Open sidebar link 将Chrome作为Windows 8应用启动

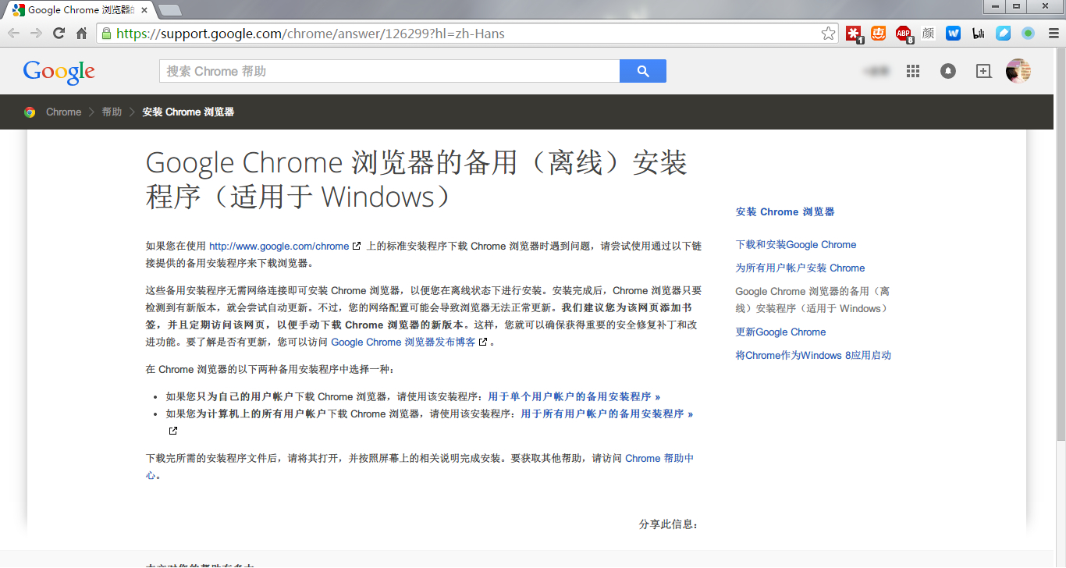coord(813,355)
